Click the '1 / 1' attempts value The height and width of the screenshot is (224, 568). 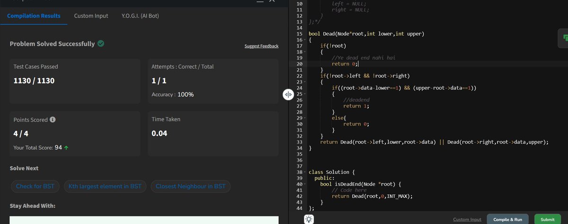point(159,81)
